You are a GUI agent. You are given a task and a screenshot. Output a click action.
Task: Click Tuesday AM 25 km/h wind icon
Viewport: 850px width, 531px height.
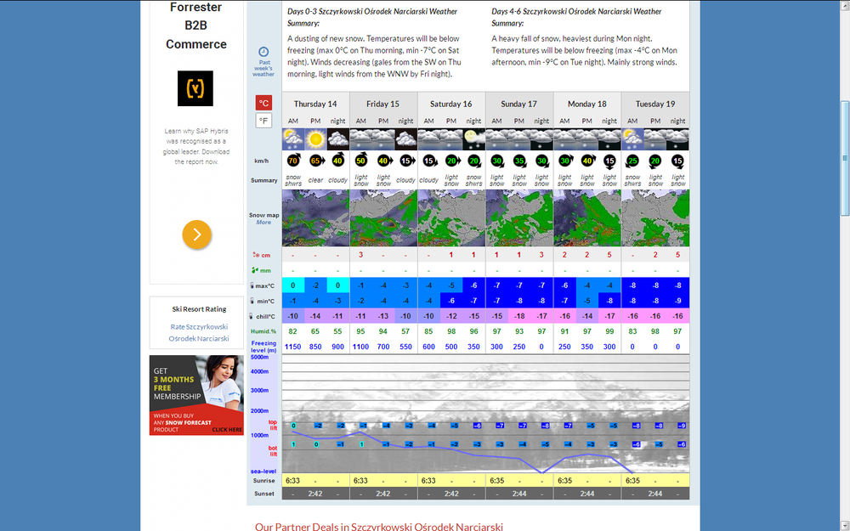[x=632, y=161]
